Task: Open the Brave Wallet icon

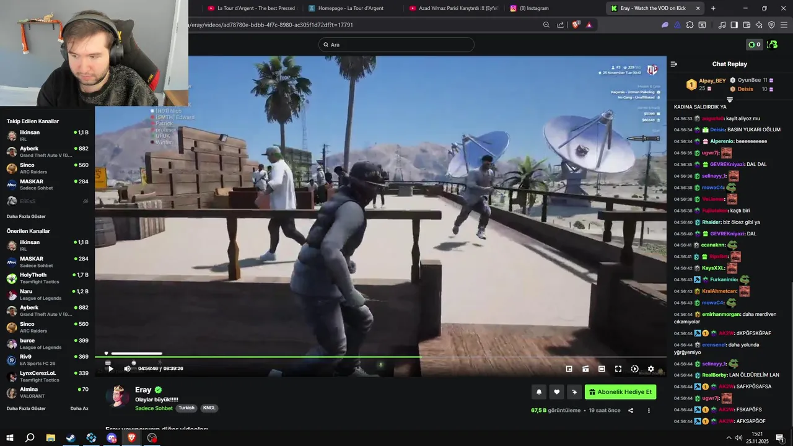Action: (747, 25)
